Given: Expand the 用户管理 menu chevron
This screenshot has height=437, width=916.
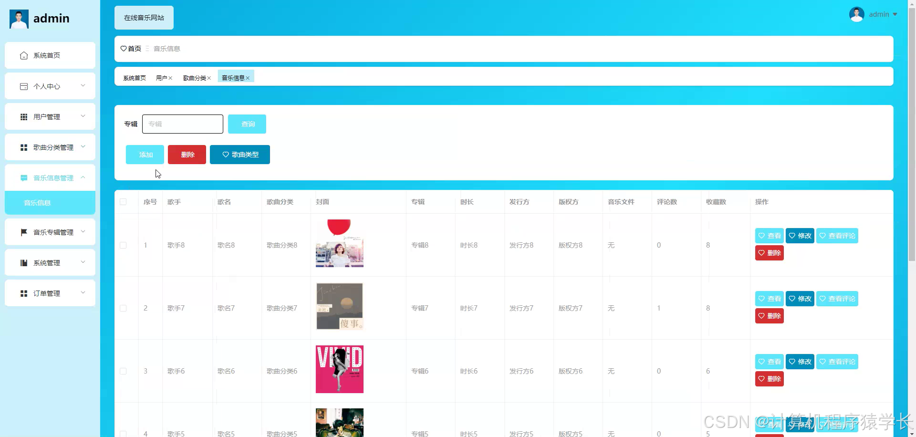Looking at the screenshot, I should click(x=83, y=116).
